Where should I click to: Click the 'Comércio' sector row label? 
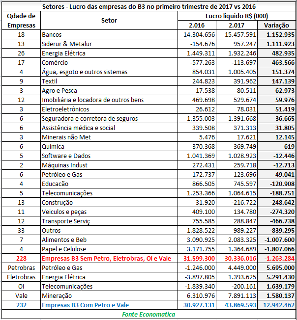pyautogui.click(x=55, y=63)
